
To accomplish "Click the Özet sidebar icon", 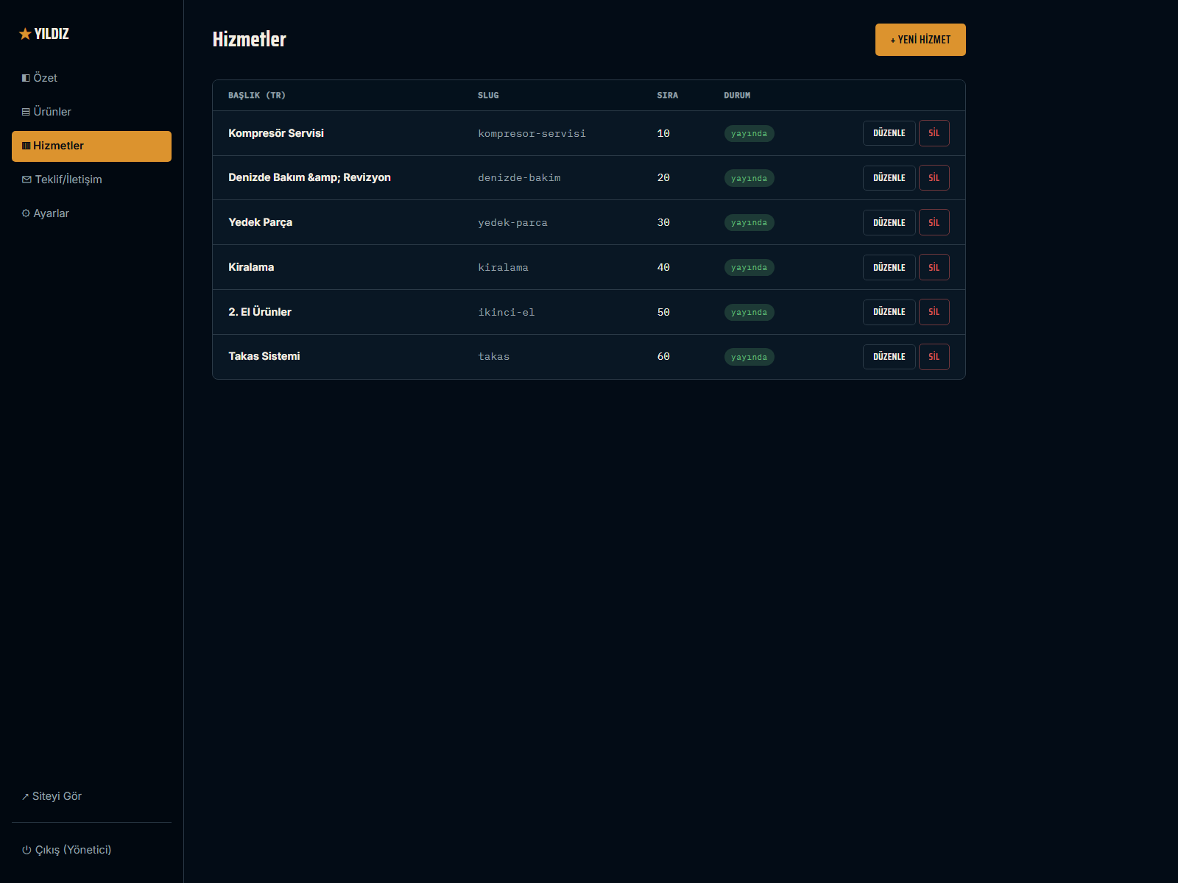I will [x=26, y=78].
